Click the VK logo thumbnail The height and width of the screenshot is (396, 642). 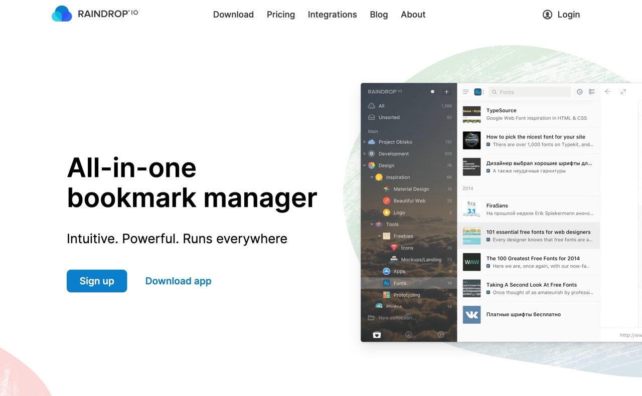tap(471, 315)
